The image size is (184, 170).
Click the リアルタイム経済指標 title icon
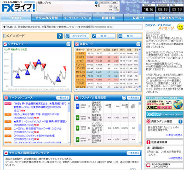(77, 98)
